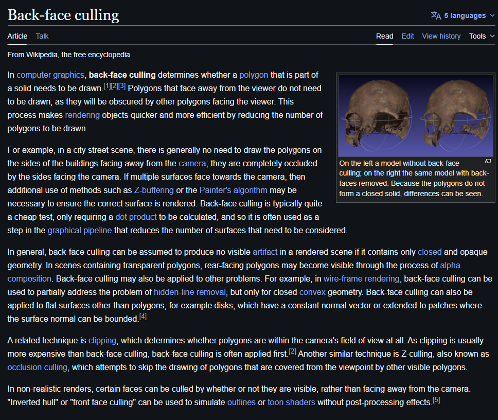Follow the toon shaders link
Screen dimensions: 498x420
click(x=291, y=402)
